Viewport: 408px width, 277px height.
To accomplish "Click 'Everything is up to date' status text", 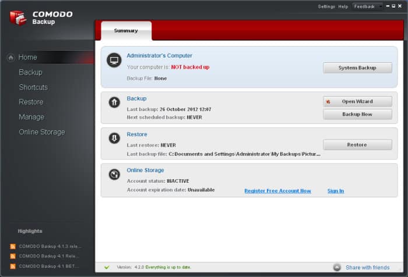I will click(168, 267).
